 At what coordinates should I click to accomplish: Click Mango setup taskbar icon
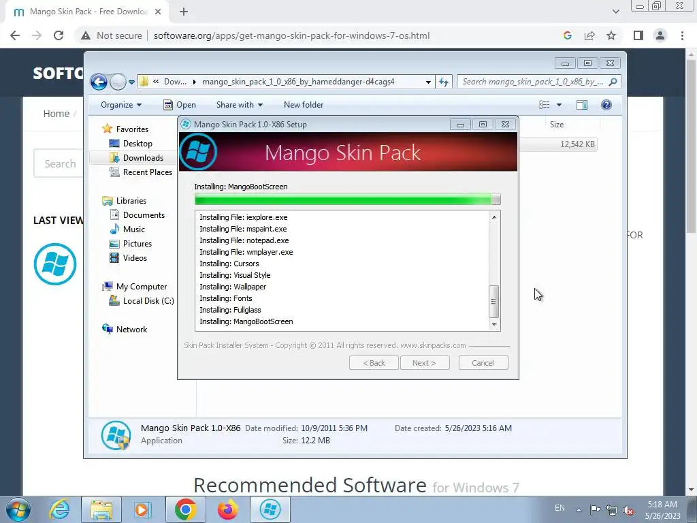coord(270,509)
